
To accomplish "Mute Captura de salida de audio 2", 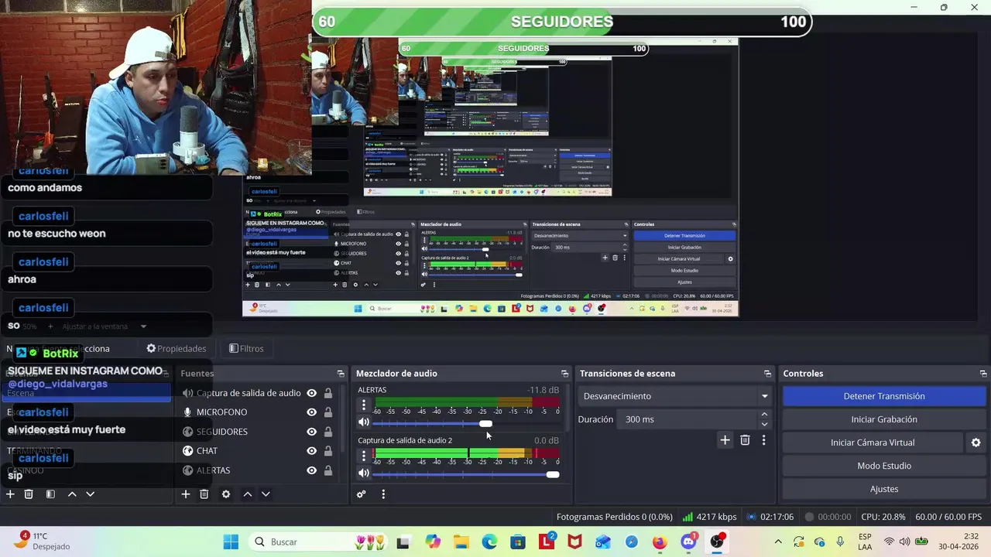I will [x=363, y=473].
